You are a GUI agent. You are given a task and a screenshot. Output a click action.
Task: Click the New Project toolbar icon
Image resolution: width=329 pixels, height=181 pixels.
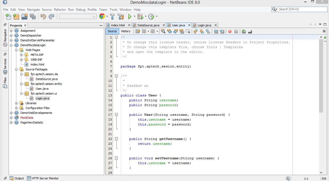pyautogui.click(x=16, y=17)
